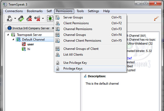Open Channel Groups menu entry
The height and width of the screenshot is (111, 164).
90,35
